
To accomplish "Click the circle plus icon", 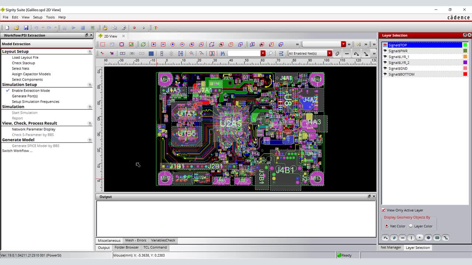I will click(173, 44).
